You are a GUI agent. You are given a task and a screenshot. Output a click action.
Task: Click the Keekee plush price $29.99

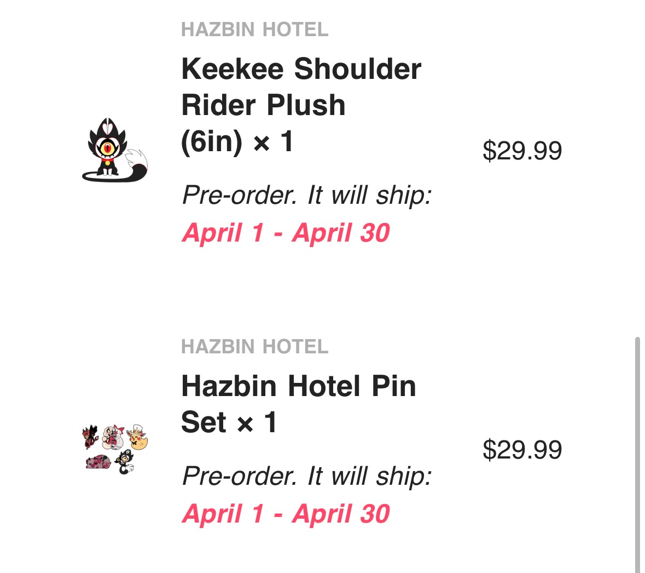pyautogui.click(x=522, y=151)
